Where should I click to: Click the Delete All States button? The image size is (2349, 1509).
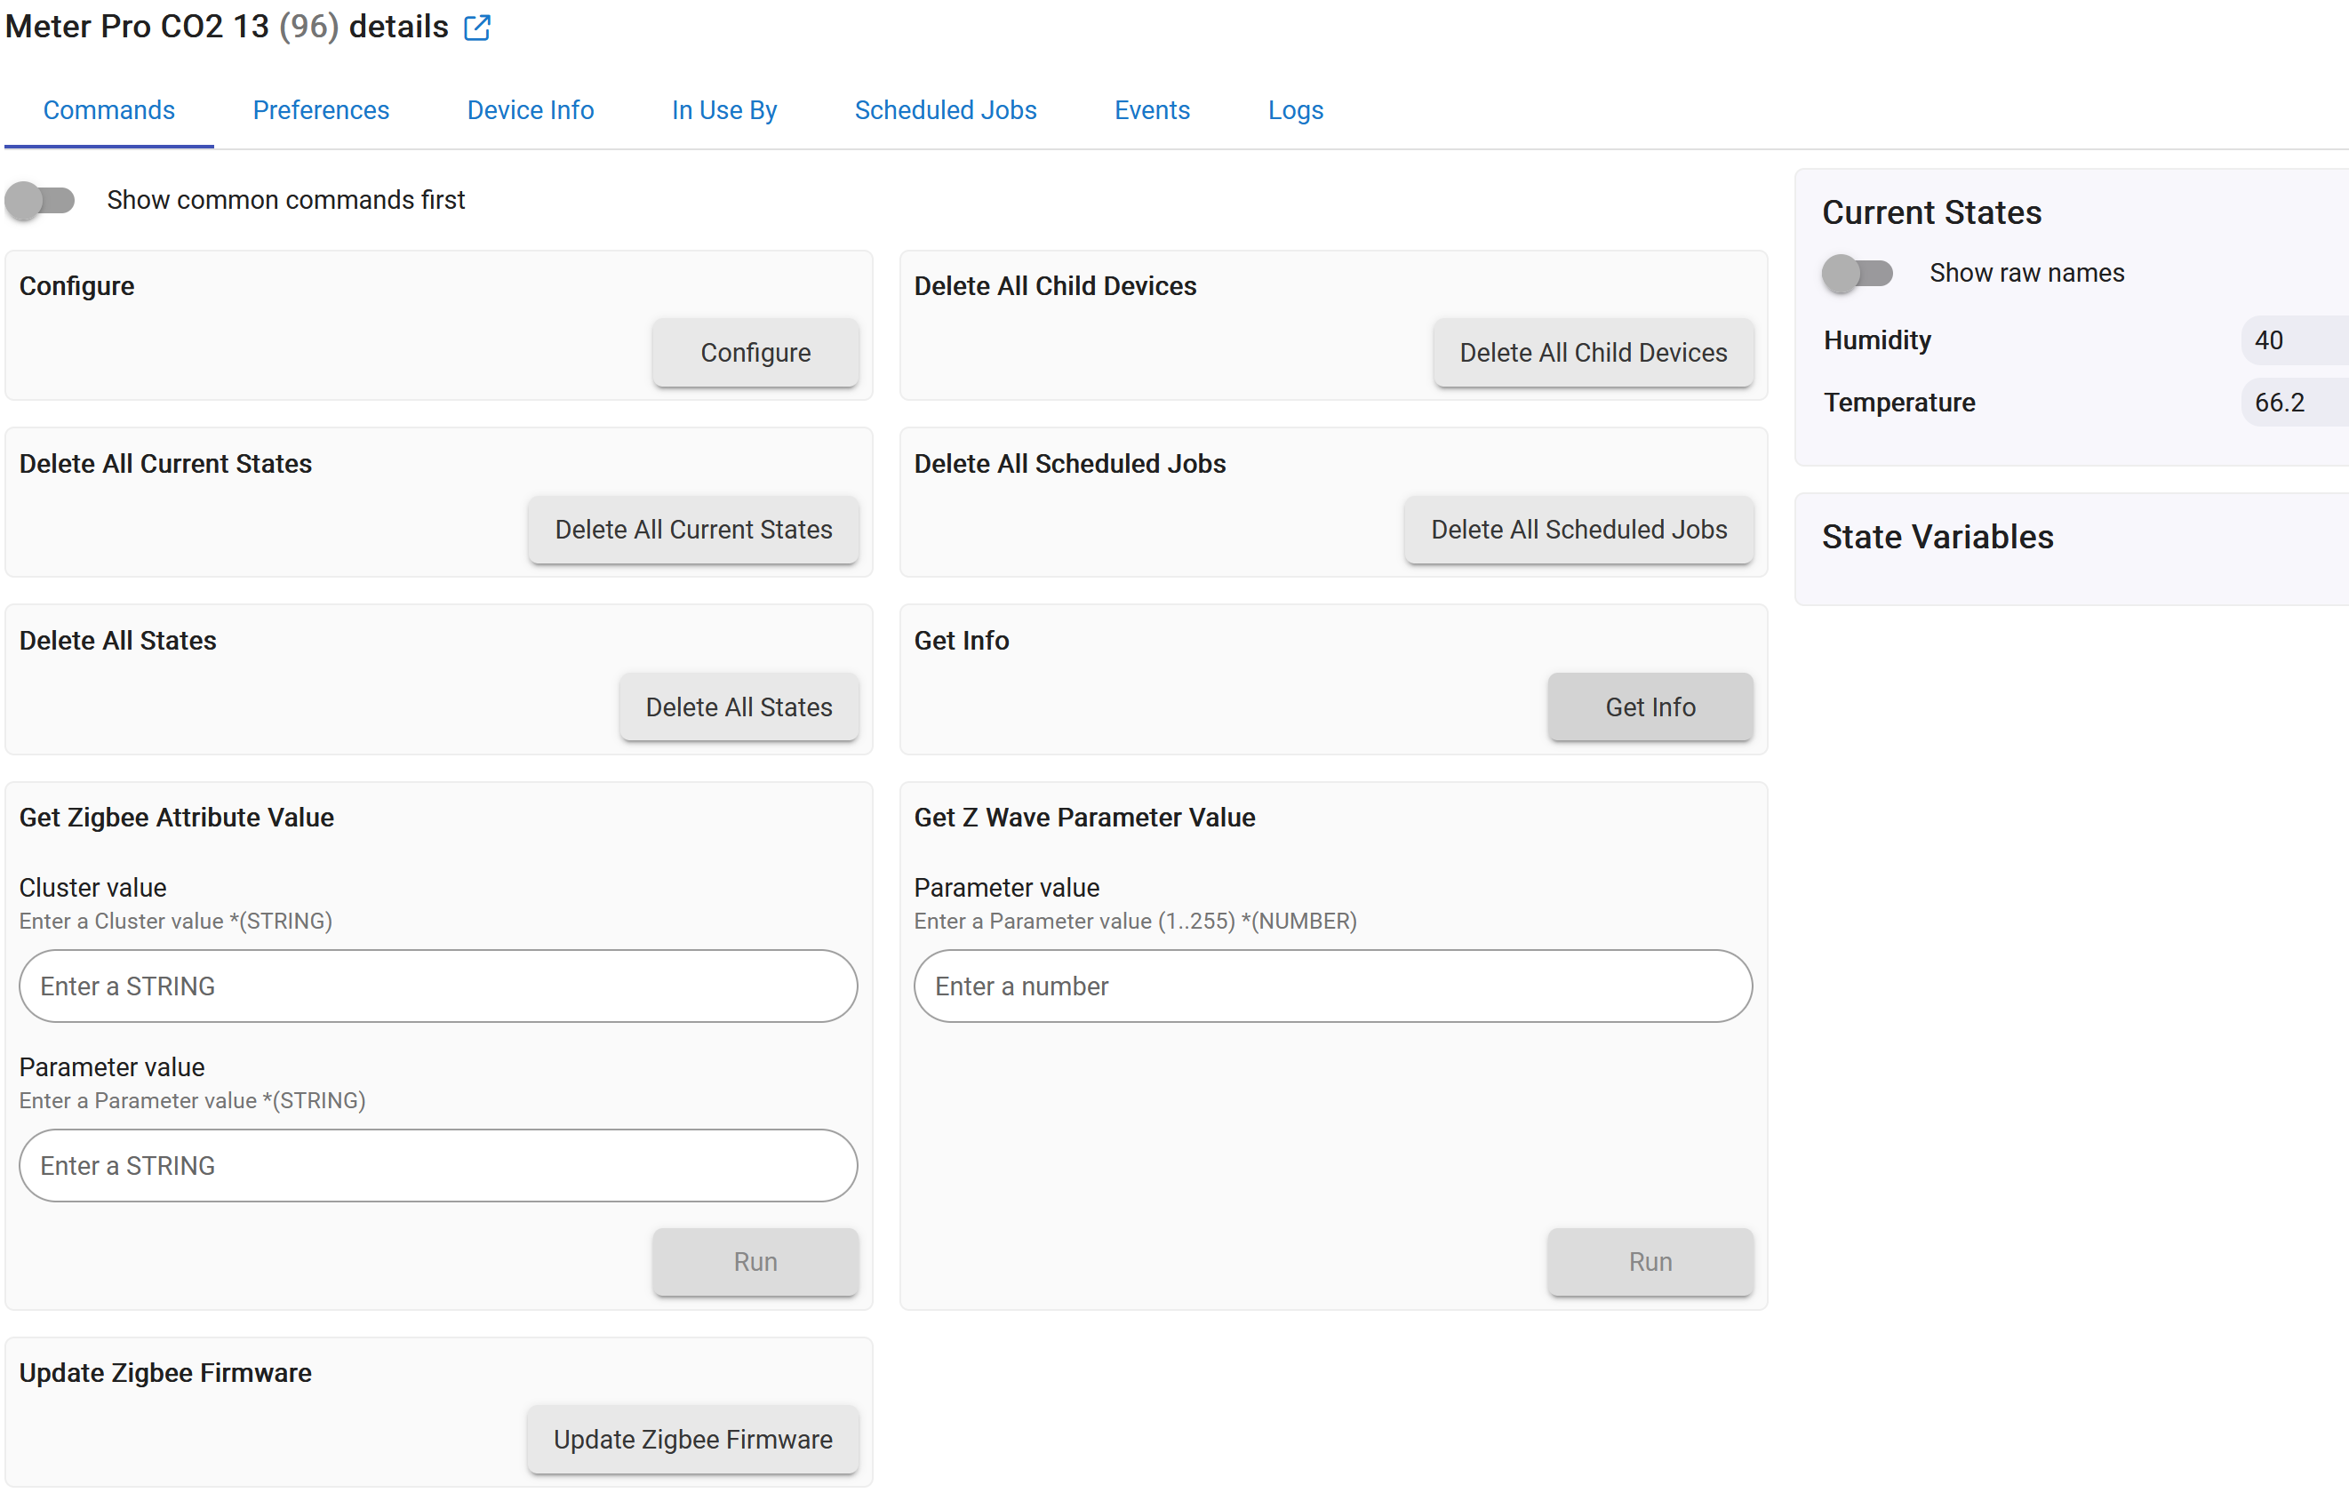coord(738,707)
